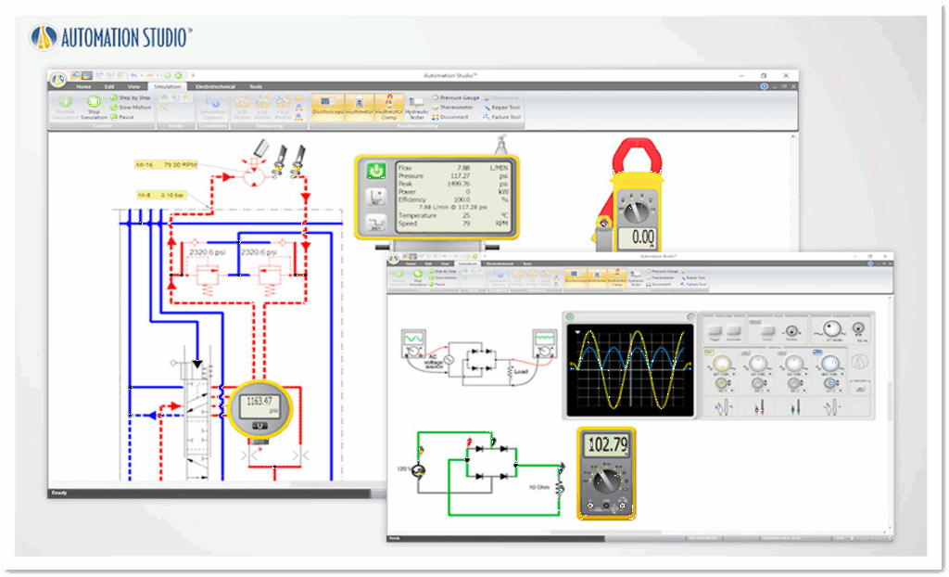The height and width of the screenshot is (577, 949).
Task: Choose the Thermometer tool
Action: pyautogui.click(x=455, y=107)
